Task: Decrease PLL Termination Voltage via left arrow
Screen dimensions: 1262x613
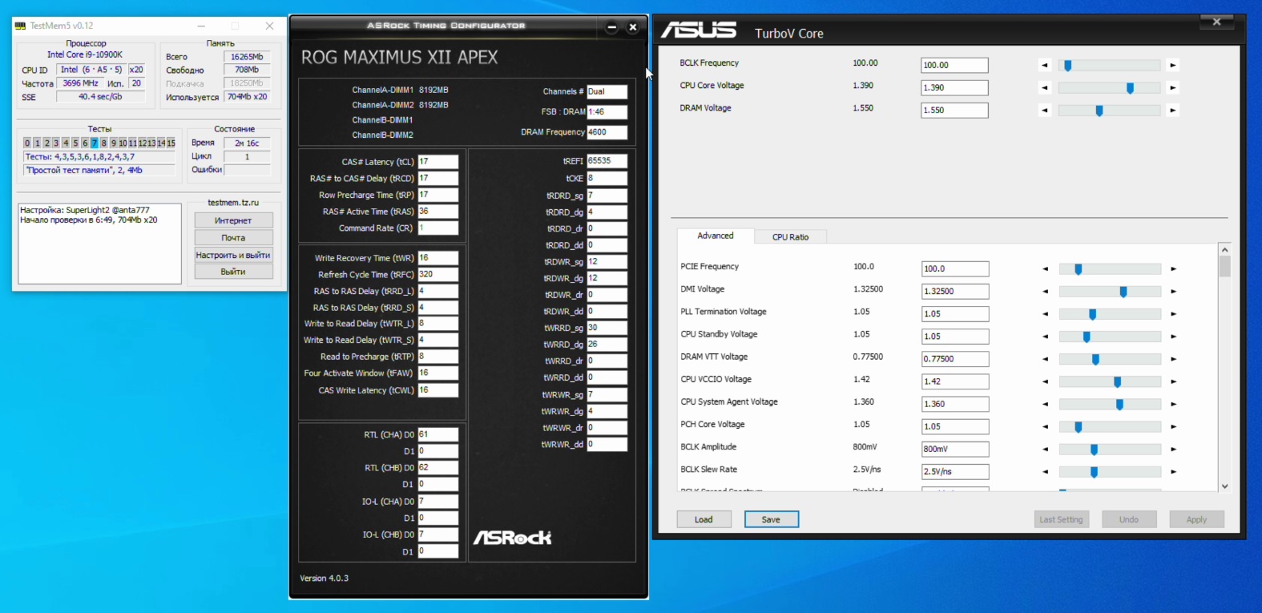Action: [x=1045, y=314]
